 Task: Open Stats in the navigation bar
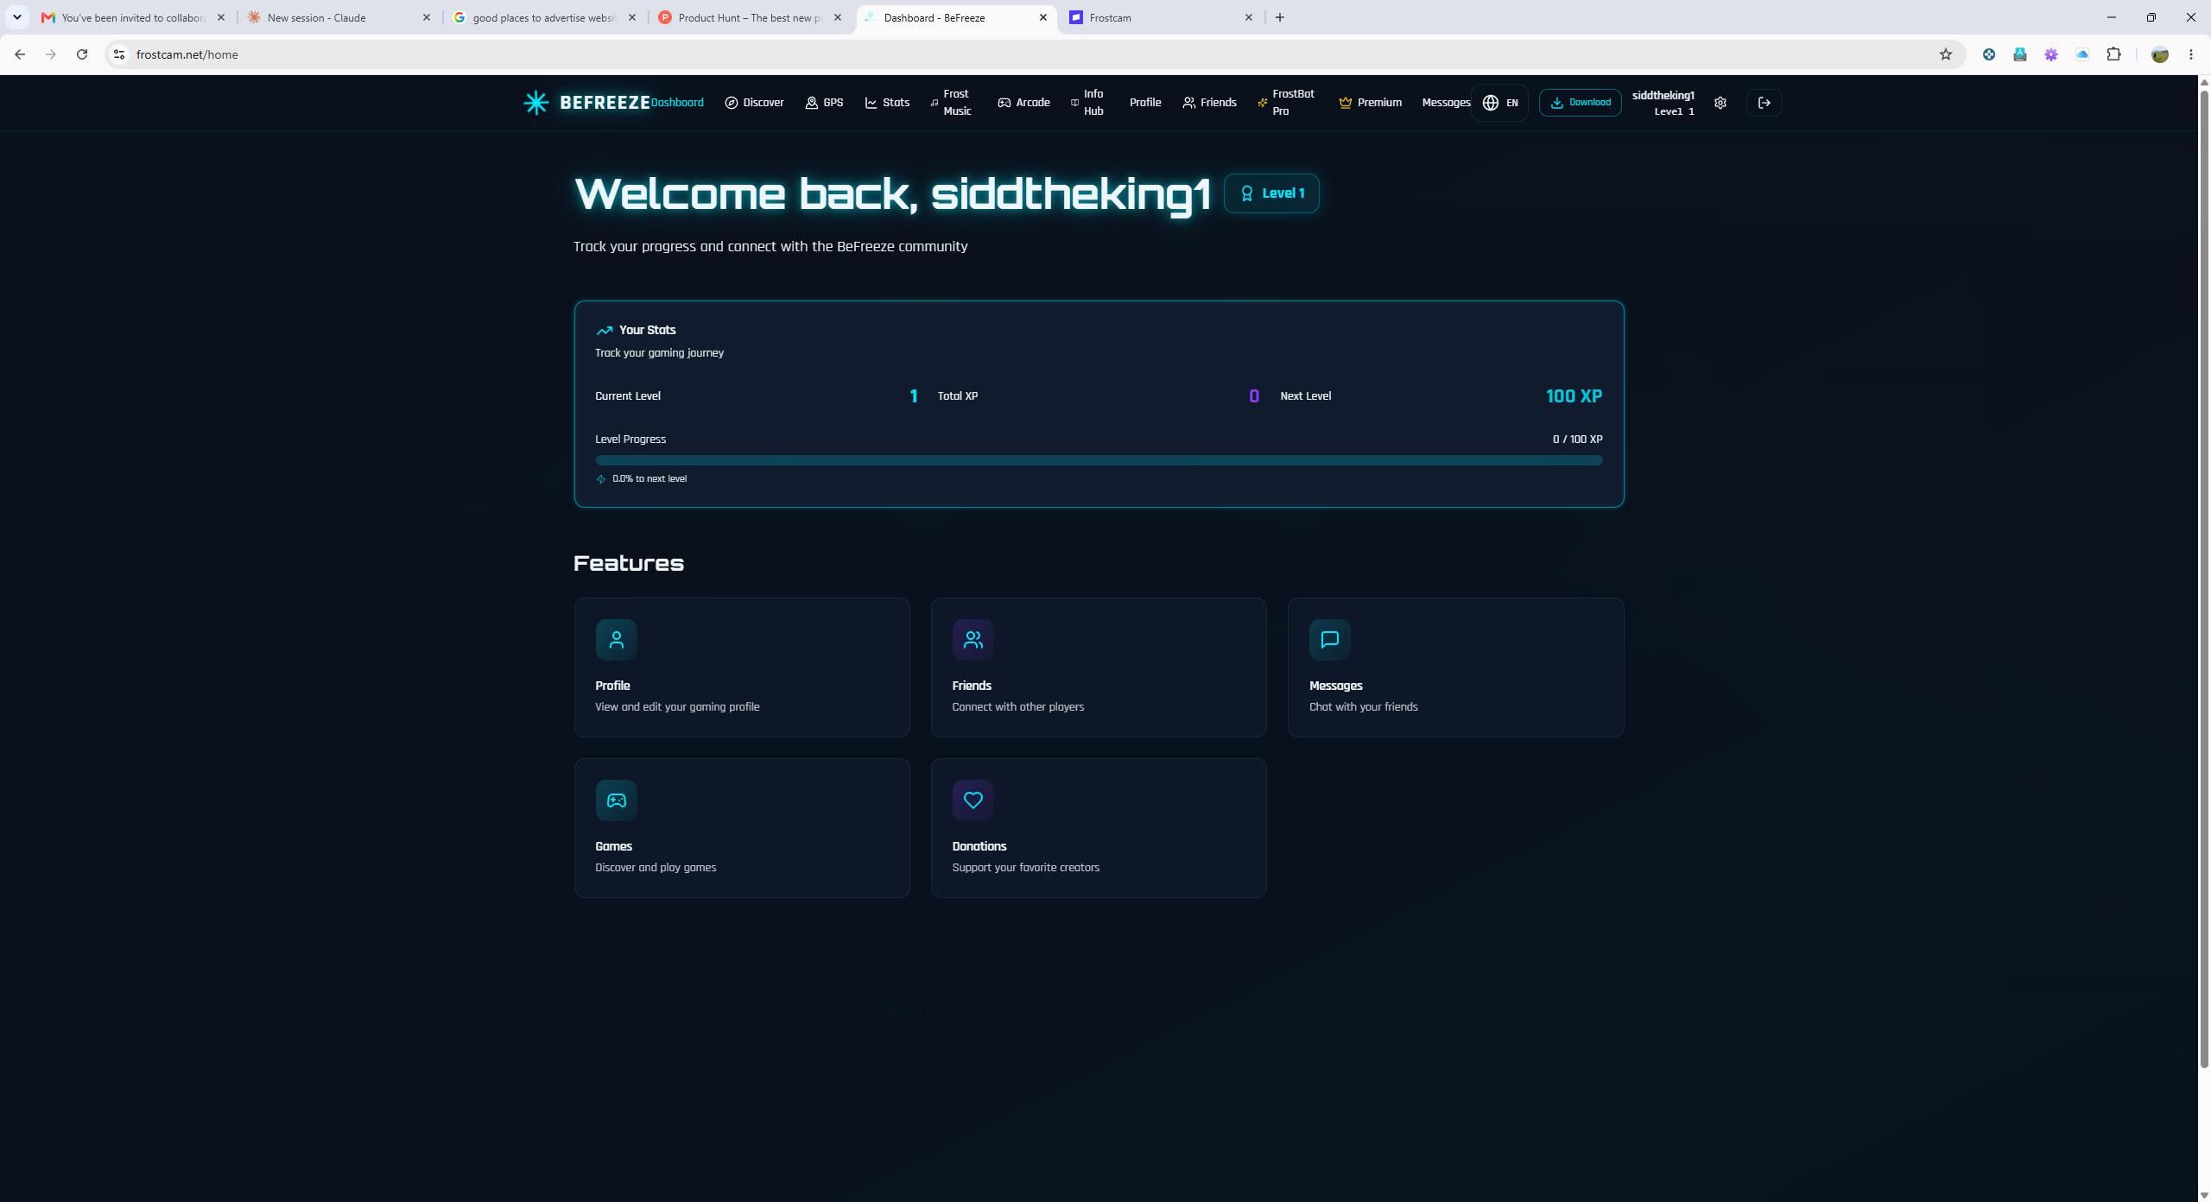click(x=887, y=103)
